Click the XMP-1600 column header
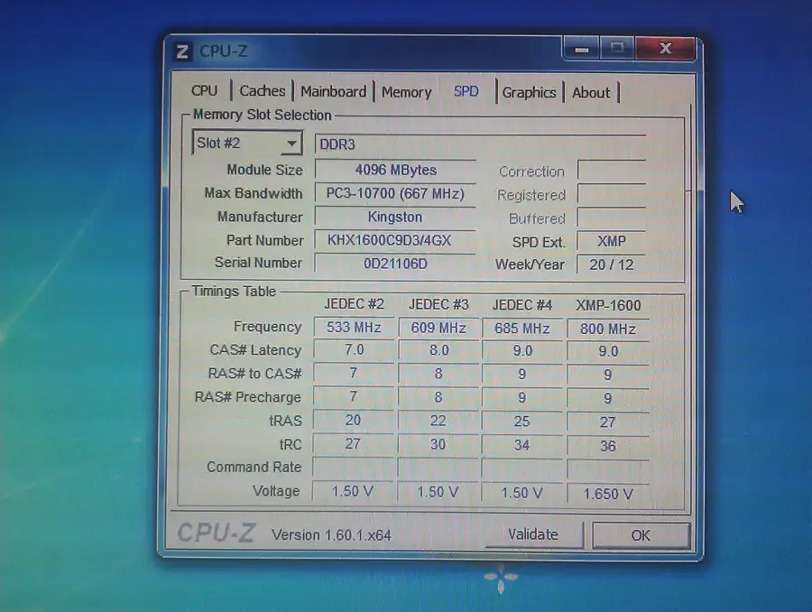This screenshot has height=612, width=812. 608,306
